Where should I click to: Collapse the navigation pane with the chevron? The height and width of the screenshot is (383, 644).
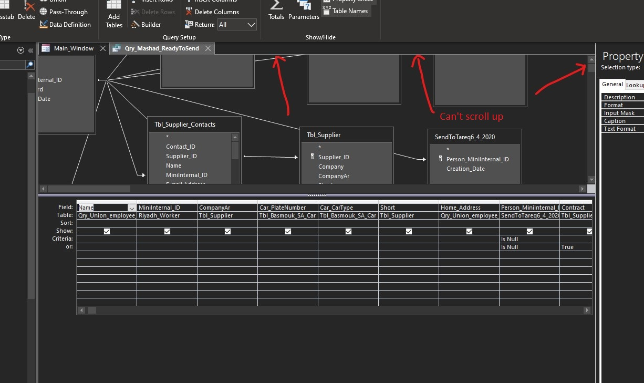30,50
